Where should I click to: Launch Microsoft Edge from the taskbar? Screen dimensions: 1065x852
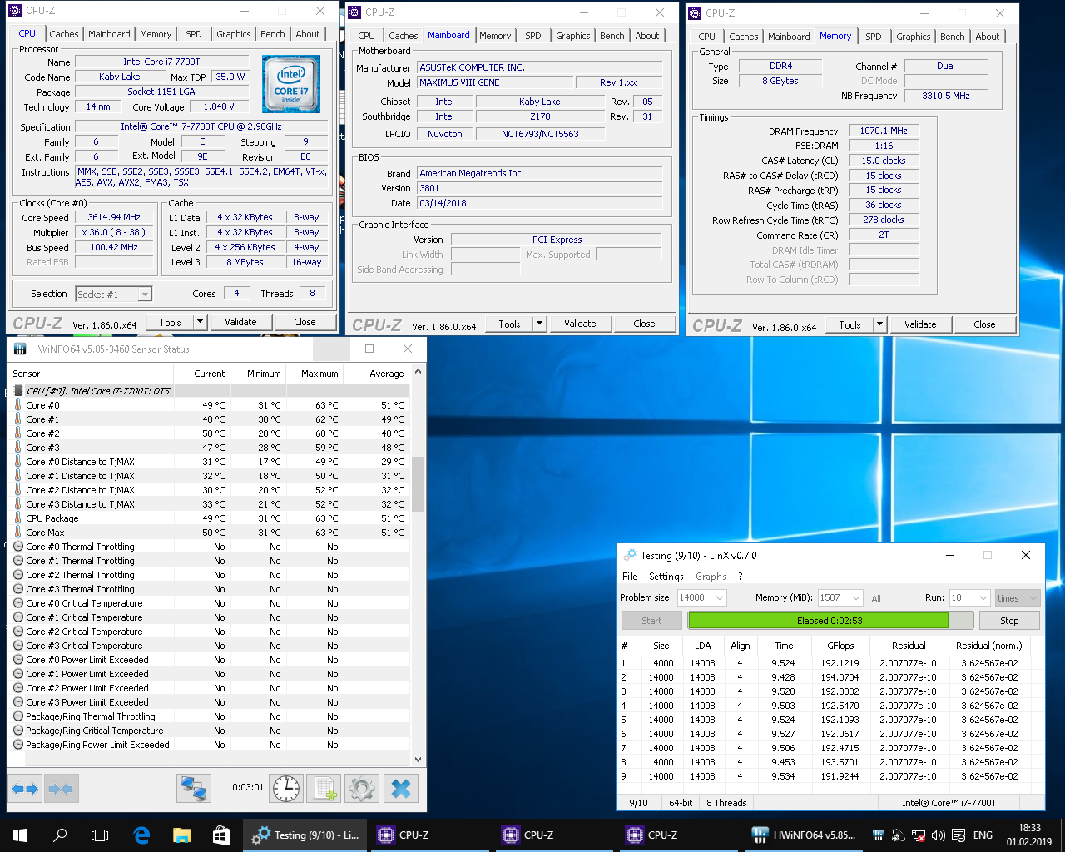pyautogui.click(x=141, y=835)
